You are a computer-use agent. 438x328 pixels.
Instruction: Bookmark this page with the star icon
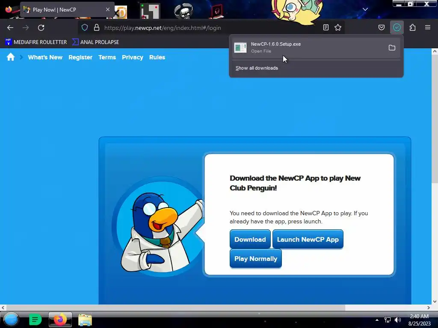tap(338, 27)
